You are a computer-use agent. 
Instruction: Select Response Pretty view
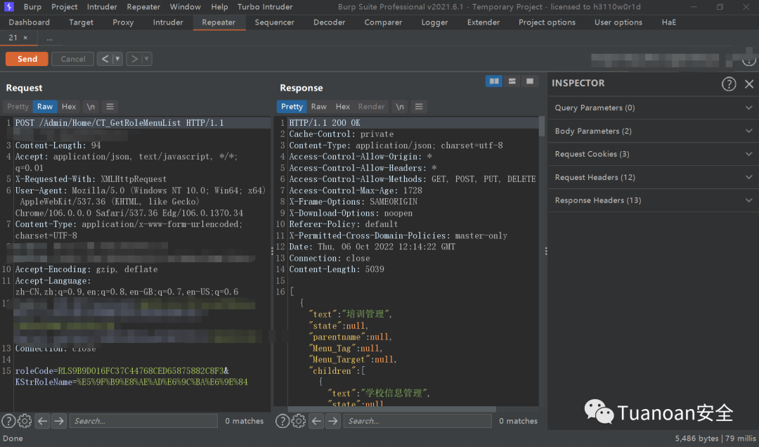coord(292,107)
